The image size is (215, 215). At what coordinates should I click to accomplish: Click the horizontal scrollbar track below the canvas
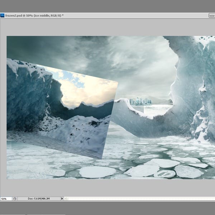point(140,199)
